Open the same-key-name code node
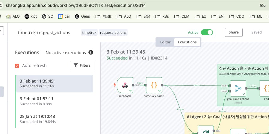 pos(154,85)
